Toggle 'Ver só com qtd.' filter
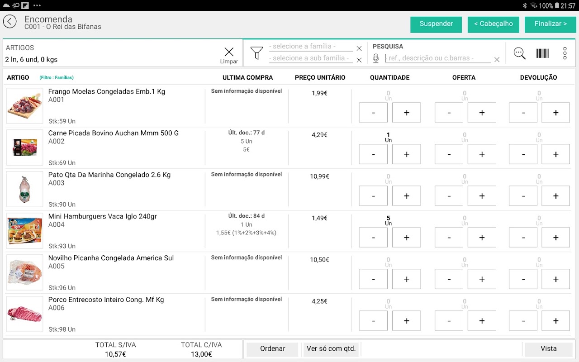Screen dimensions: 579x362 coord(332,349)
